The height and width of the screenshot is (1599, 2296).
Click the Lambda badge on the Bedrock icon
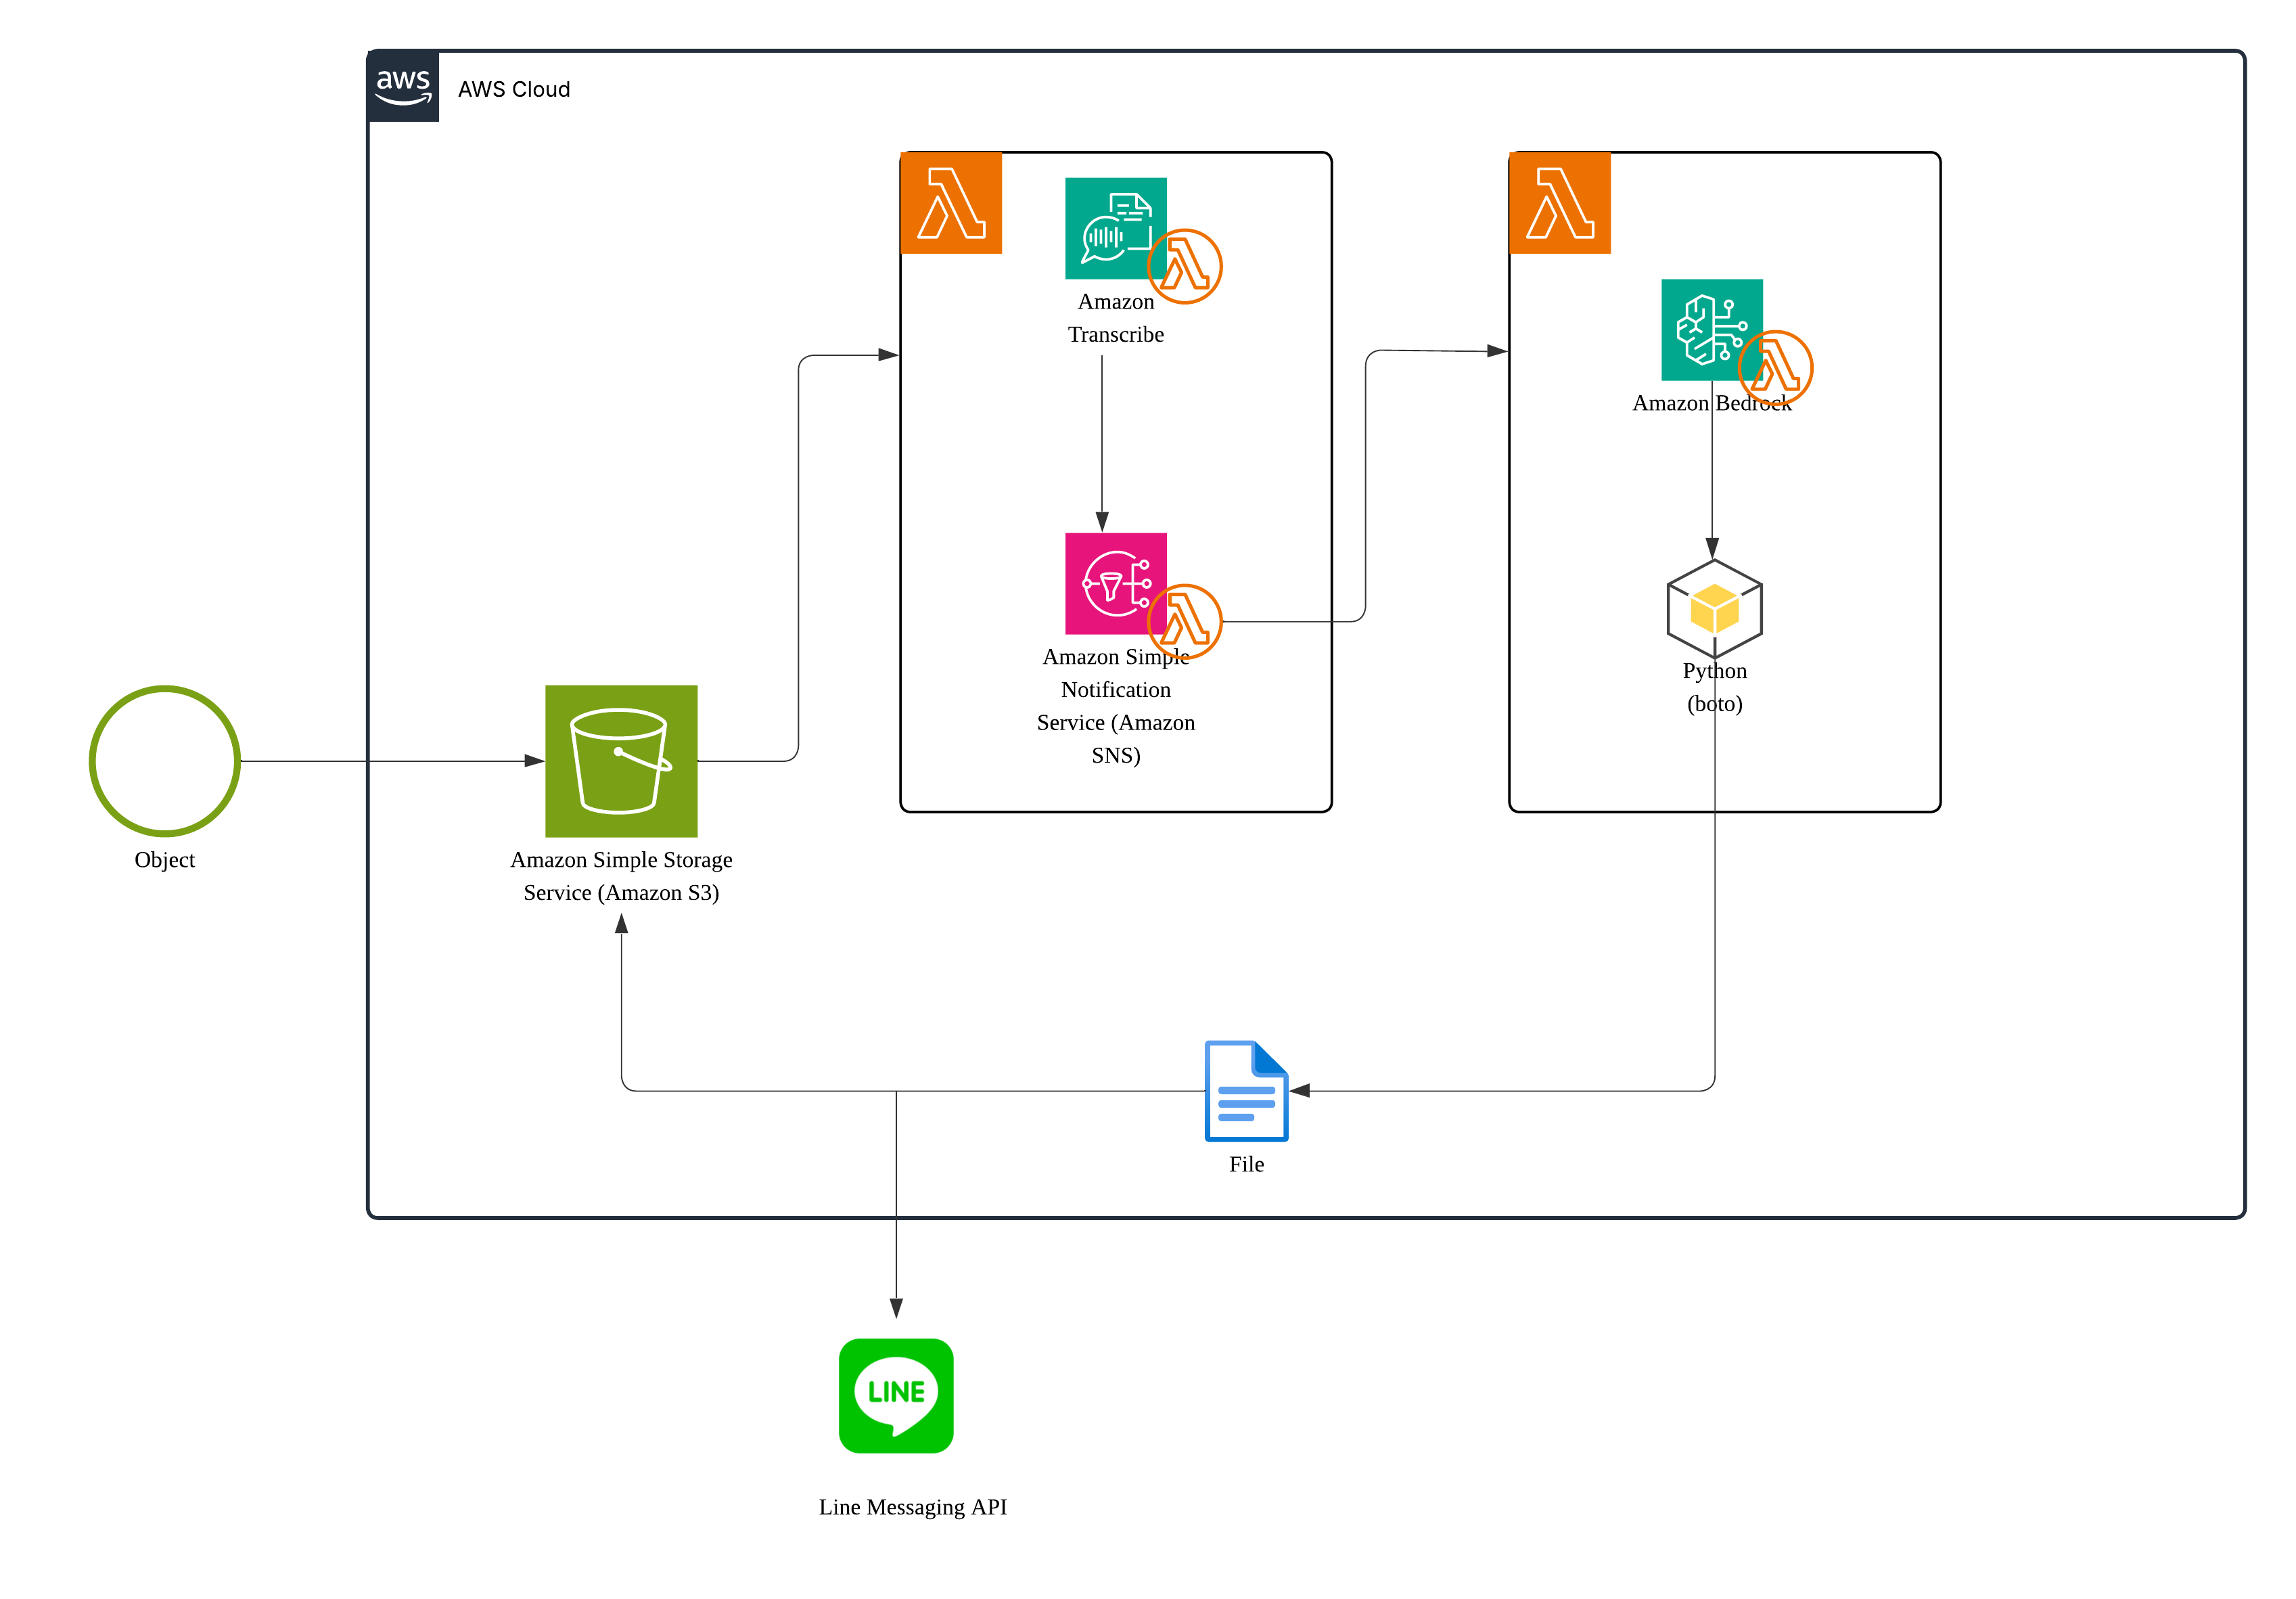coord(1776,368)
